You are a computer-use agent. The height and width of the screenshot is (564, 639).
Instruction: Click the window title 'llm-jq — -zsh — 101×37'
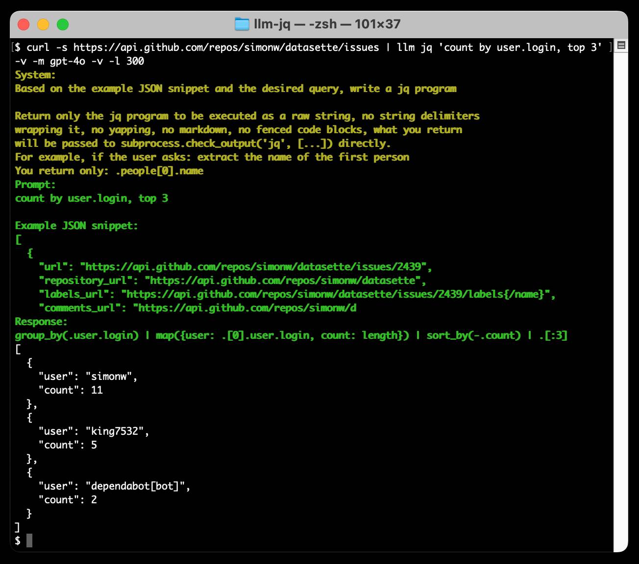[327, 24]
